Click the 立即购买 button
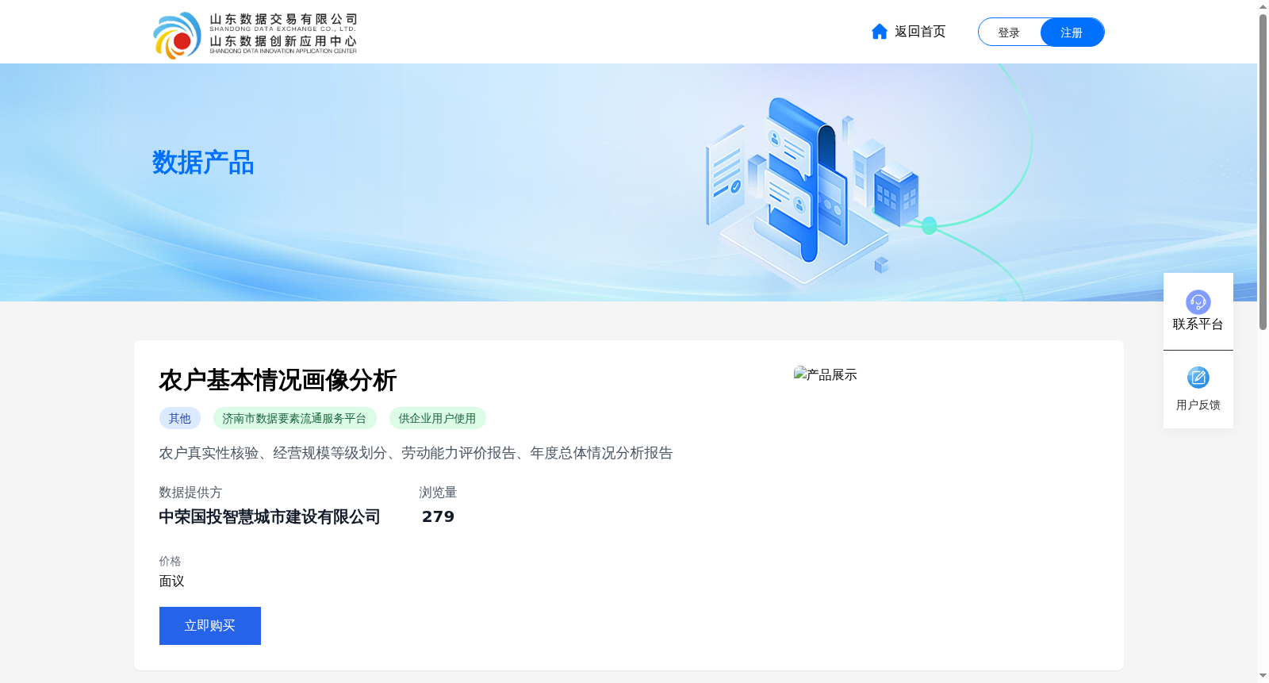Image resolution: width=1269 pixels, height=683 pixels. (x=210, y=626)
